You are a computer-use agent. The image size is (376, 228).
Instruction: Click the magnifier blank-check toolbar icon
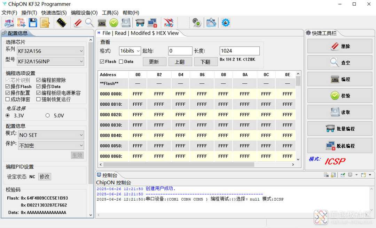click(89, 23)
